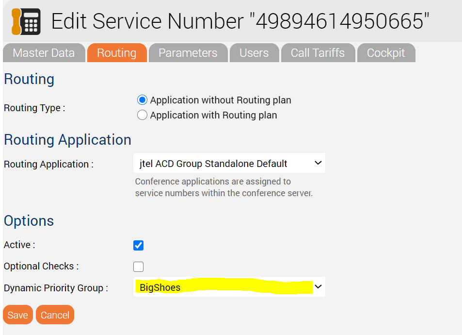
Task: Uncheck the Active checkbox
Action: [138, 245]
